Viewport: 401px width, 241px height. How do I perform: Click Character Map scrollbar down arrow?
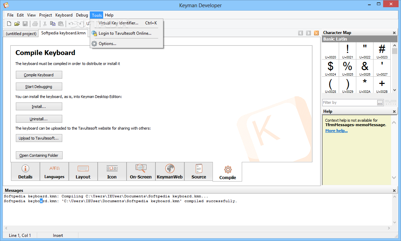click(x=394, y=90)
